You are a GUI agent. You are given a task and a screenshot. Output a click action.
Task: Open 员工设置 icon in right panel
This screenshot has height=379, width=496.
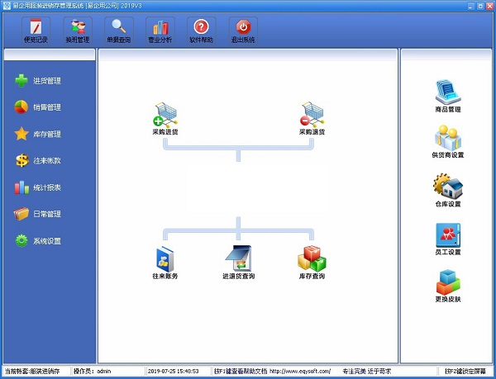[448, 239]
